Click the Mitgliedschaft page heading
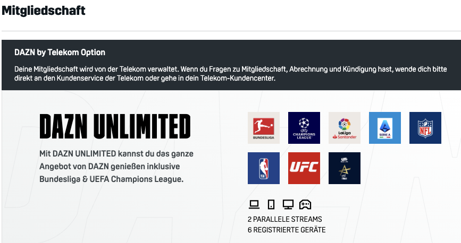461x243 pixels. point(44,11)
